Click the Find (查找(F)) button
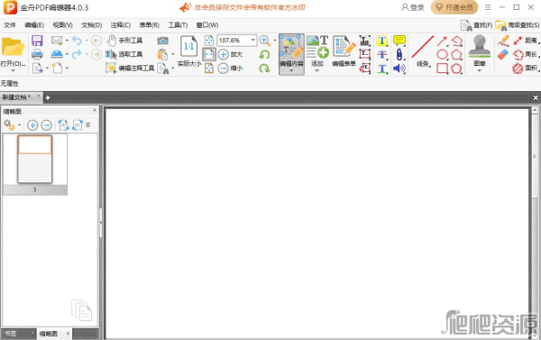 point(476,25)
